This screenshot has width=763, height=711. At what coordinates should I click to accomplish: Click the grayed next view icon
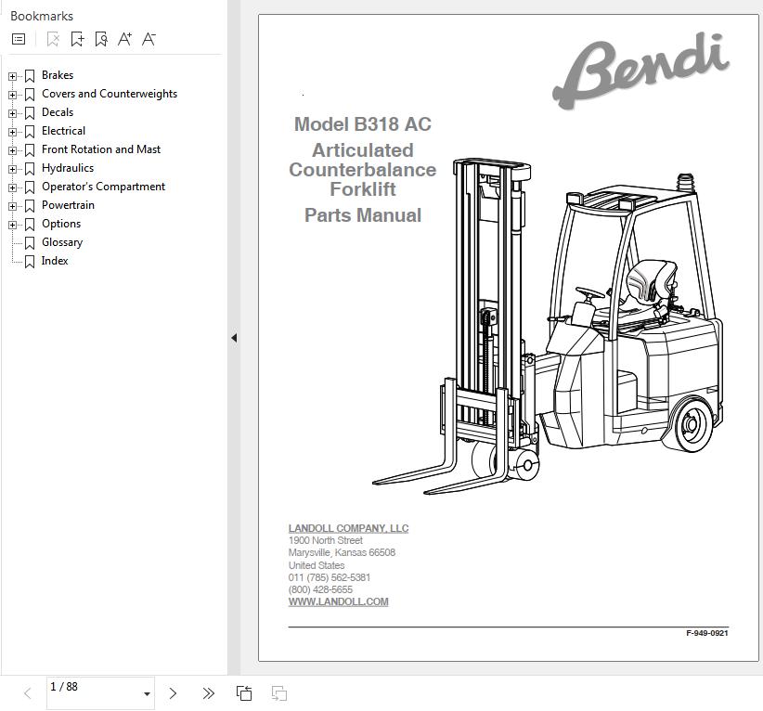click(279, 693)
